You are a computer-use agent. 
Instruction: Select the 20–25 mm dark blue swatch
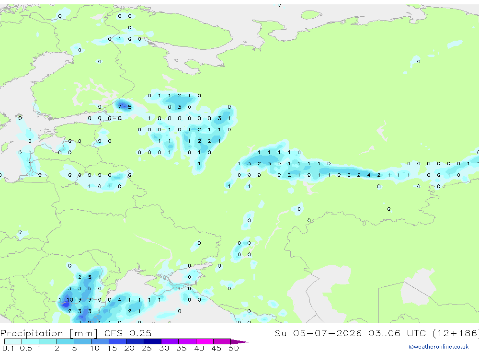(135, 341)
